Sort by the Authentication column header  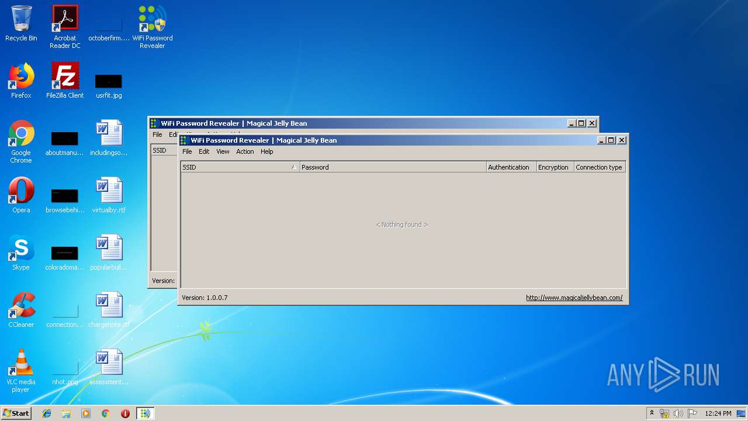(511, 167)
